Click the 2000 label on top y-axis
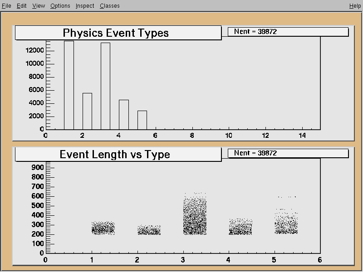Viewport: 363px width, 272px height. tap(36, 116)
